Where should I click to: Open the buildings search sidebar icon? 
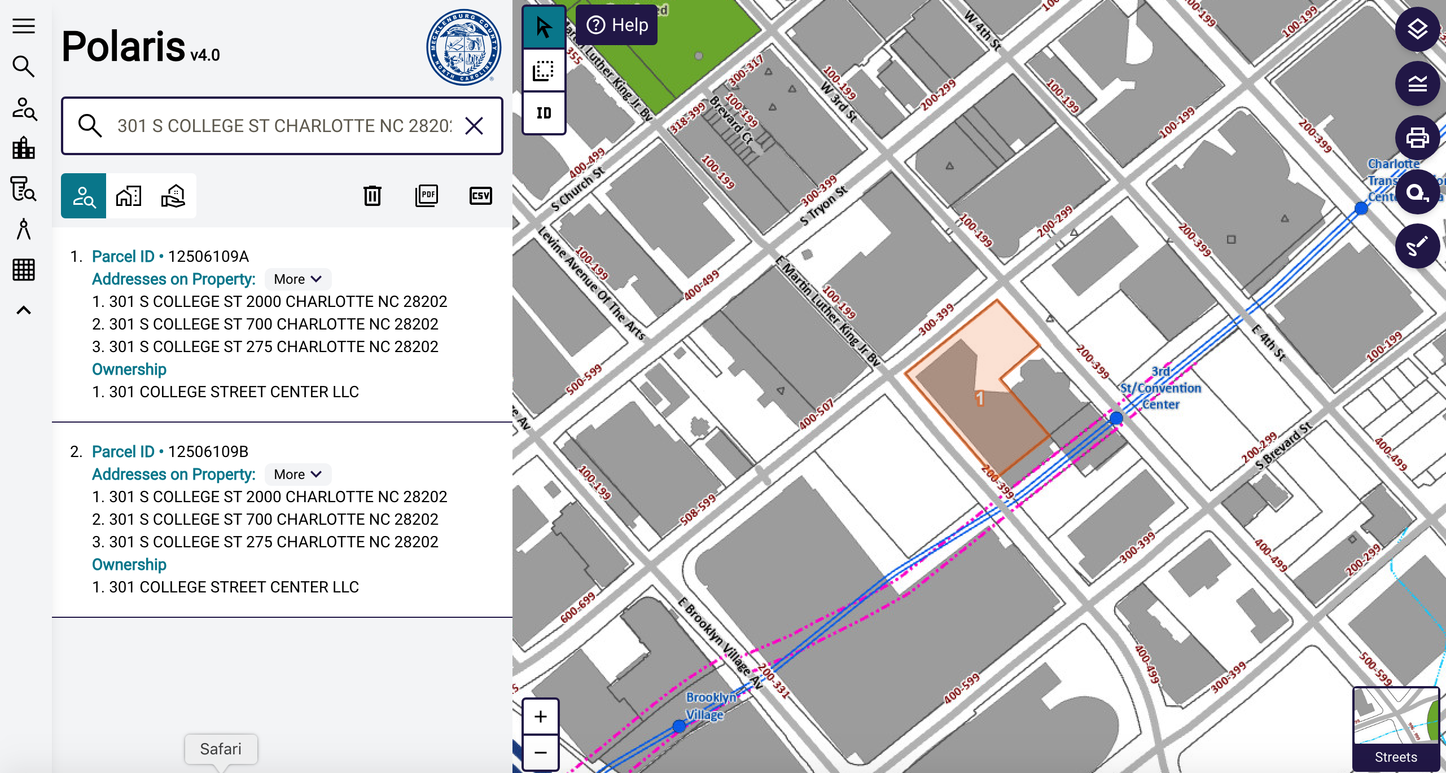click(24, 148)
